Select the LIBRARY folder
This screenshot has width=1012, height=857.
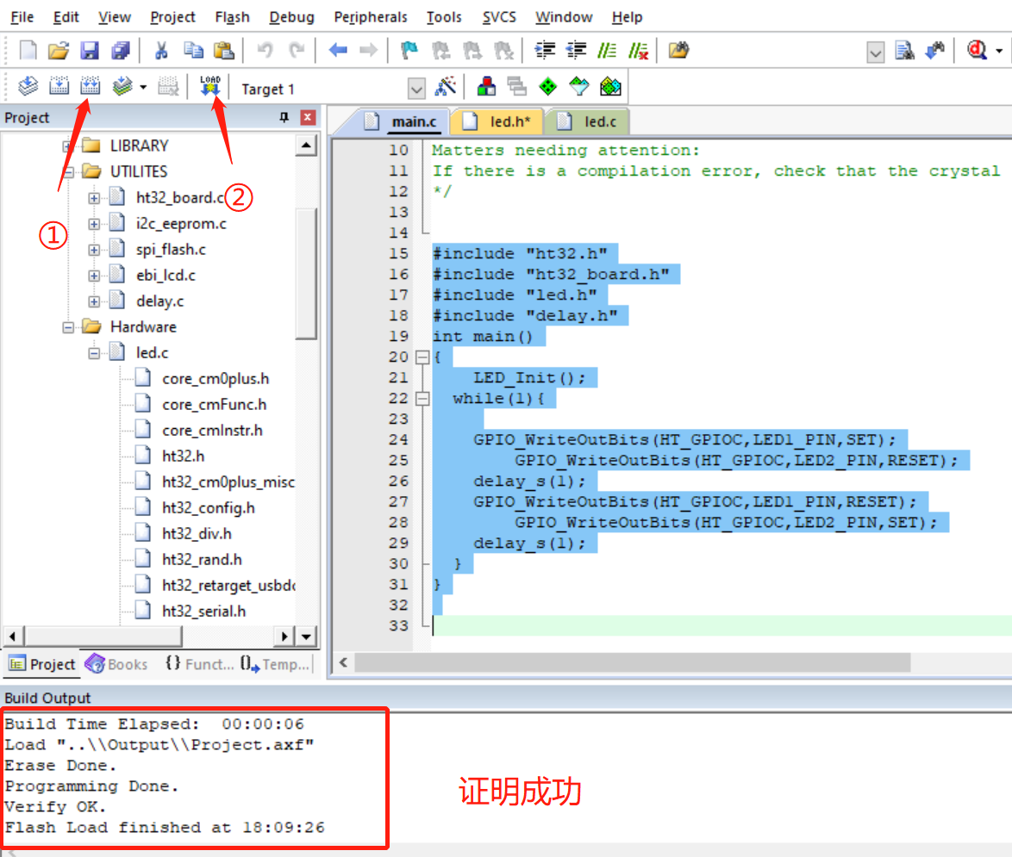[139, 146]
